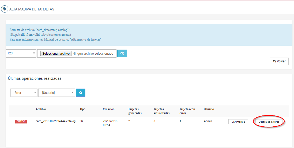294x148 pixels.
Task: Click the magnifier search icon button
Action: 81,93
